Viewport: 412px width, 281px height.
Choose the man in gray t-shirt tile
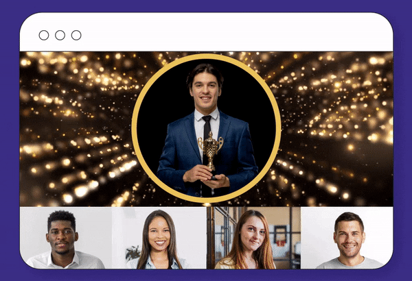coord(347,238)
